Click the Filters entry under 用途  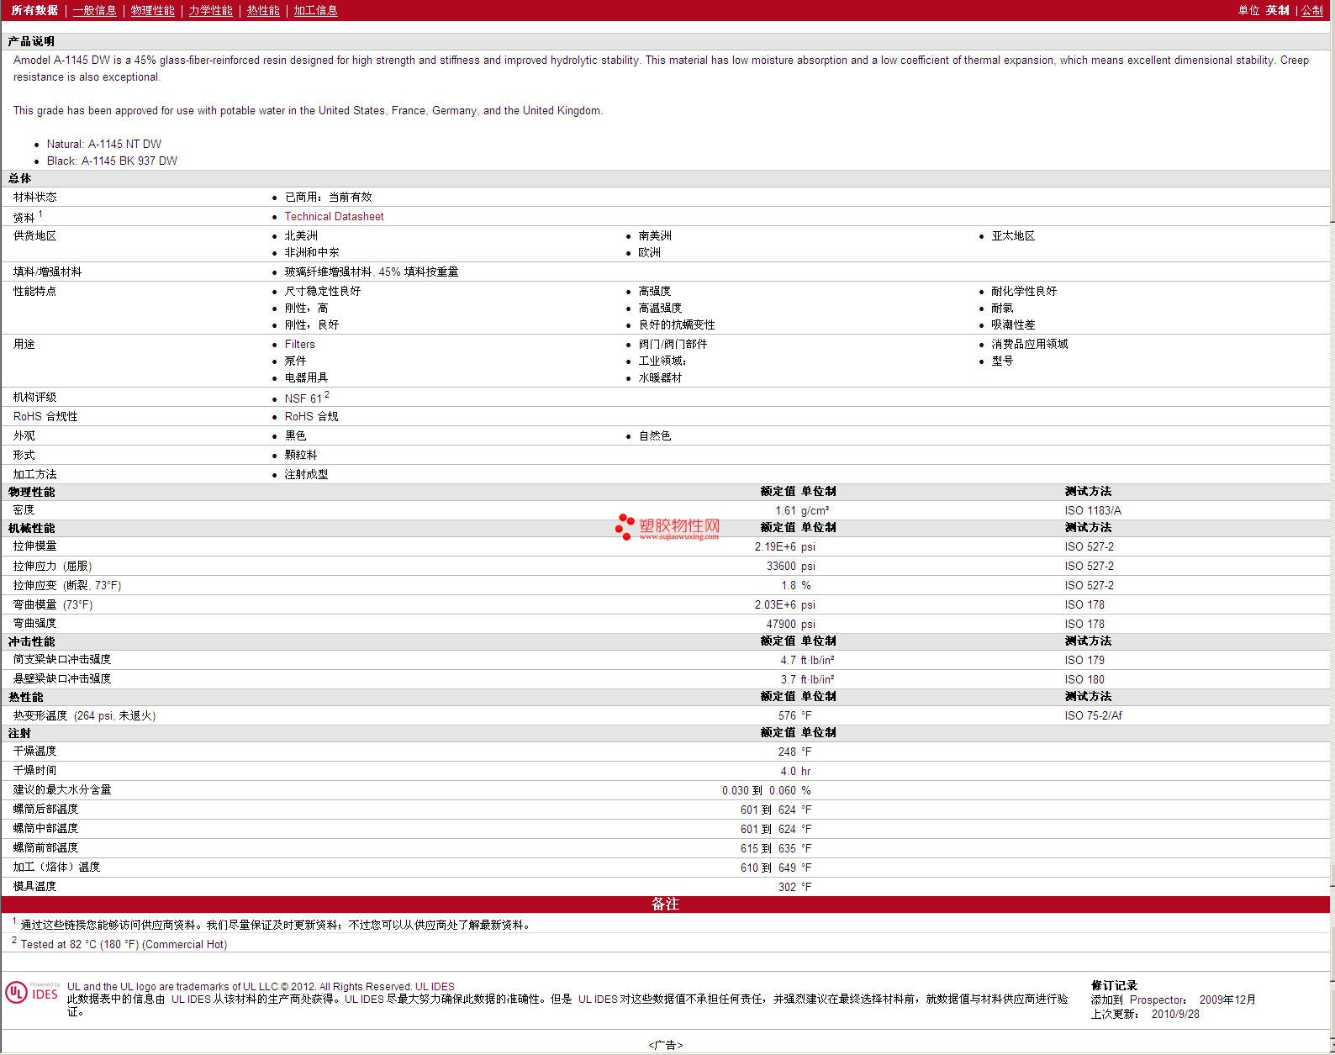[x=299, y=344]
